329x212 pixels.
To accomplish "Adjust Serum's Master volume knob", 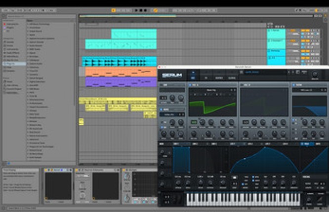I will pos(315,74).
